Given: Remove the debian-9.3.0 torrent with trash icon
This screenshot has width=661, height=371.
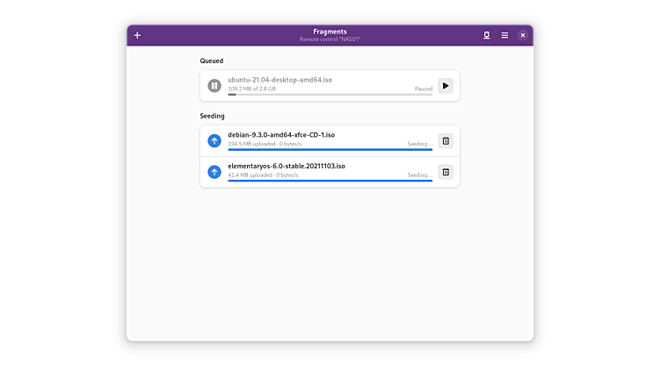Looking at the screenshot, I should 446,140.
